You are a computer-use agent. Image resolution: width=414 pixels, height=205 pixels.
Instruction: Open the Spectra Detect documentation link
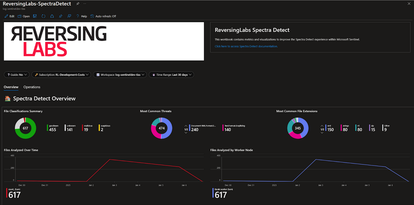coord(246,46)
